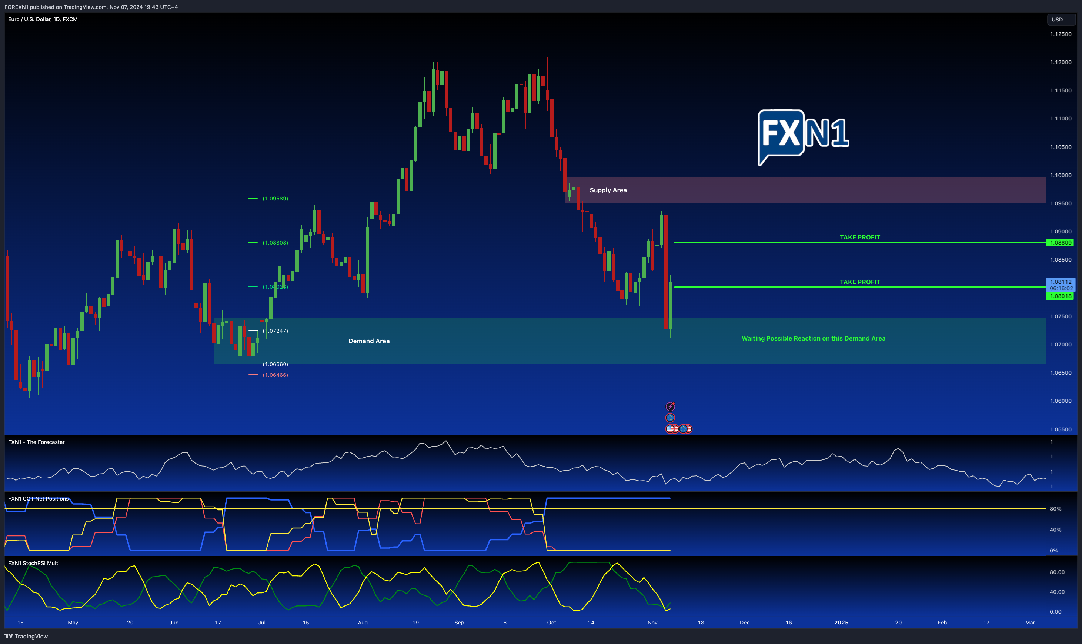The image size is (1082, 644).
Task: Open the USD currency selector
Action: tap(1061, 20)
